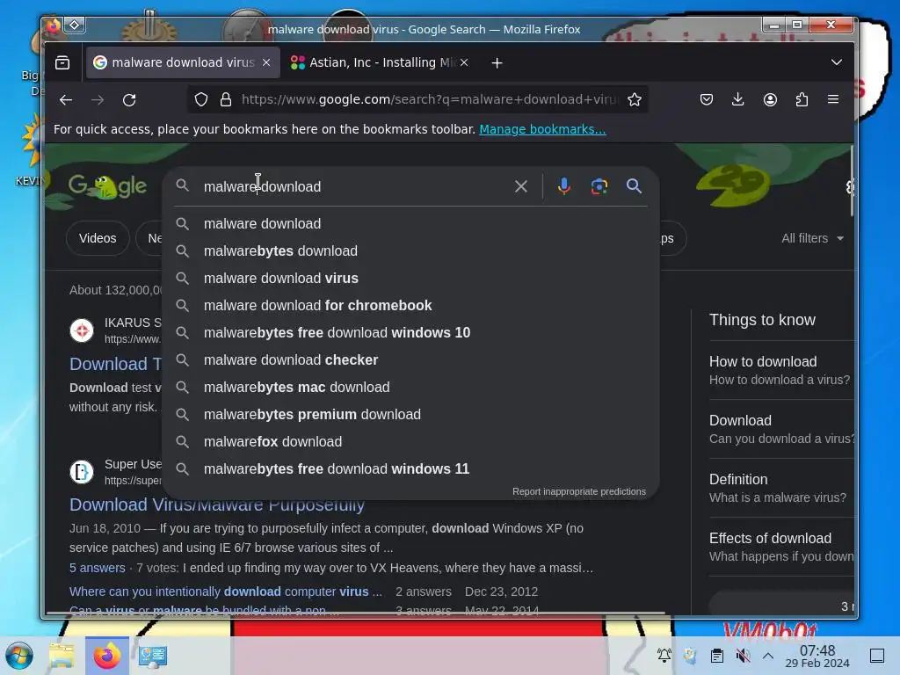Reload the current page
Screen dimensions: 900x675
coord(130,100)
